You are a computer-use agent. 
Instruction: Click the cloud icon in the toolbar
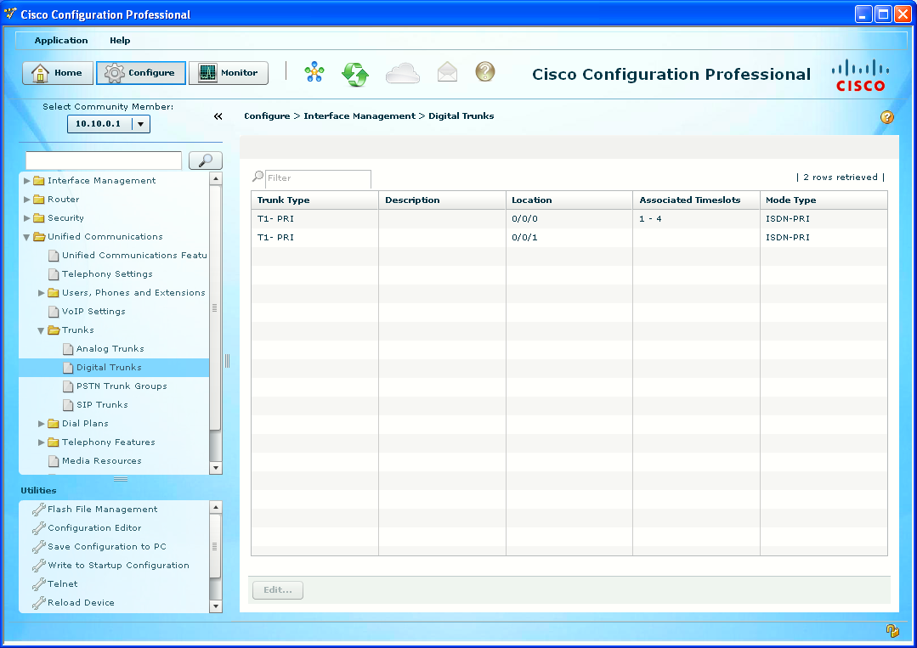click(x=402, y=73)
